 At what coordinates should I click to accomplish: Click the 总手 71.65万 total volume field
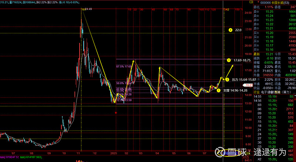click(x=263, y=71)
